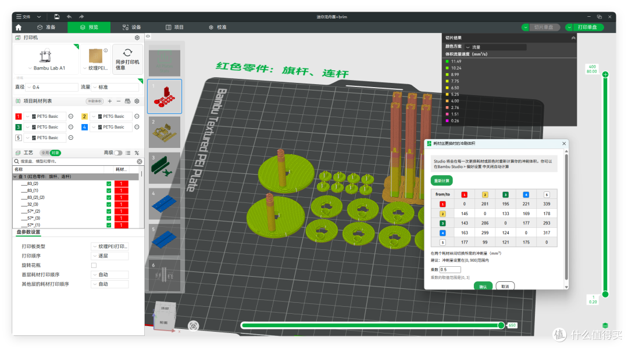Toggle the 高级 advanced mode switch
Viewport: 628px width, 348px height.
click(118, 153)
